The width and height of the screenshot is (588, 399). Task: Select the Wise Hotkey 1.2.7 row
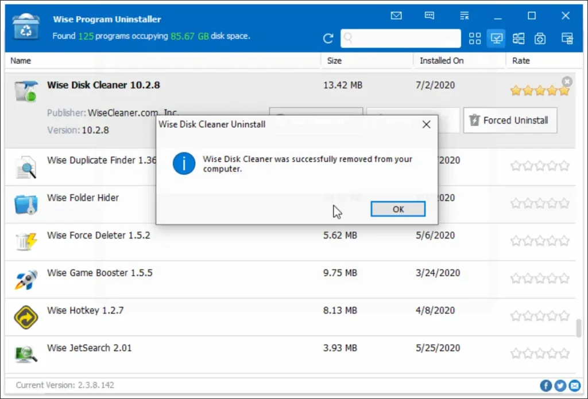point(290,317)
